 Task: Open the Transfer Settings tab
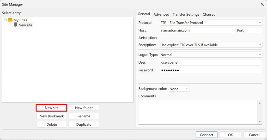coord(186,15)
